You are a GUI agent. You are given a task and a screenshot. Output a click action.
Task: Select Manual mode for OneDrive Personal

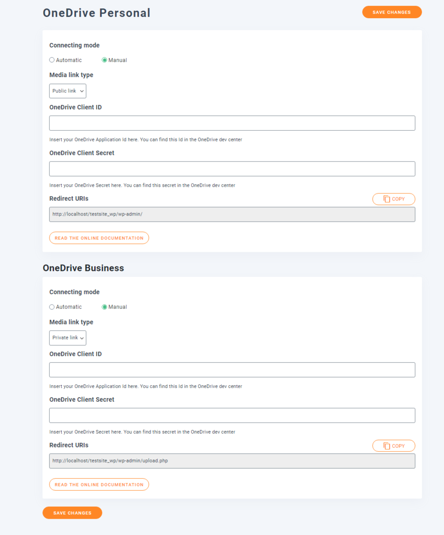[104, 60]
